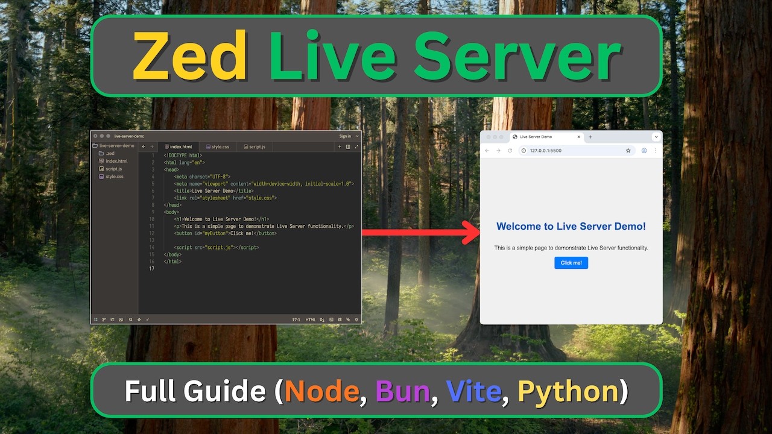Click the <title>Live Server Demo</title> code line
The image size is (772, 434).
[x=214, y=190]
